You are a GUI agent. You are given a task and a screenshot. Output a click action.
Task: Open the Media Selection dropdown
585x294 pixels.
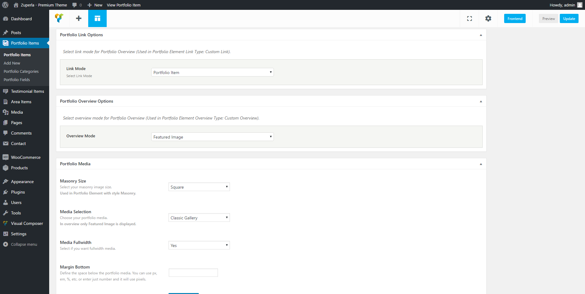199,218
